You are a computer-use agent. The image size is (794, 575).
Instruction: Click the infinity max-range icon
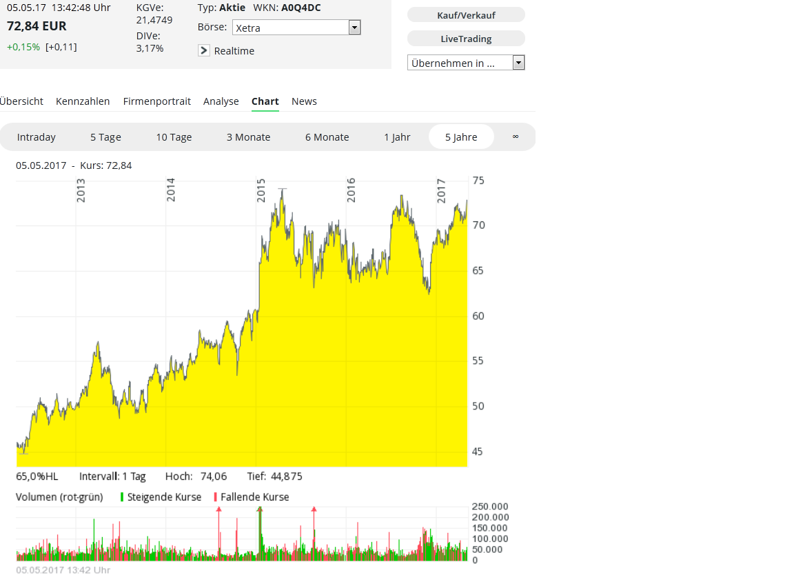tap(515, 137)
